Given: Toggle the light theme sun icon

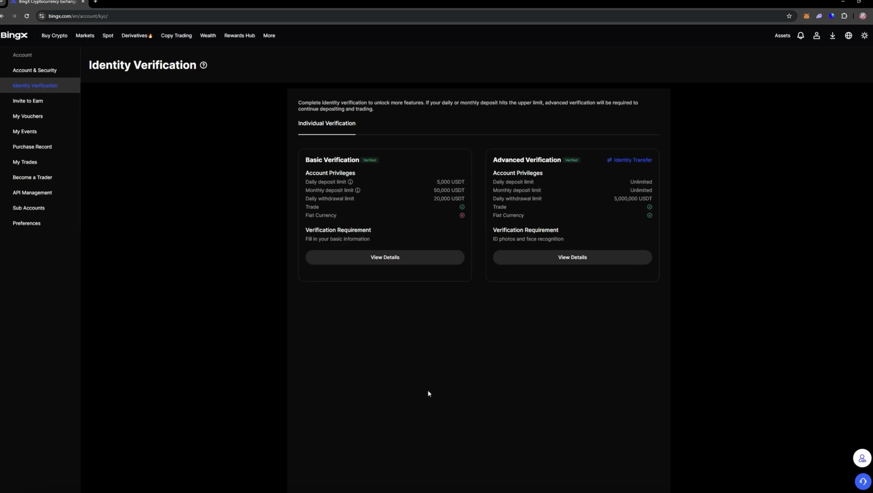Looking at the screenshot, I should [864, 36].
